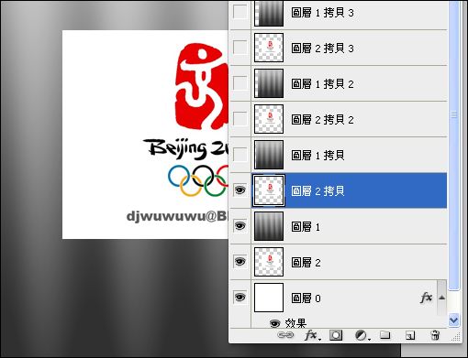
Task: Collapse effects arrow on 圖層 0
Action: pos(441,298)
